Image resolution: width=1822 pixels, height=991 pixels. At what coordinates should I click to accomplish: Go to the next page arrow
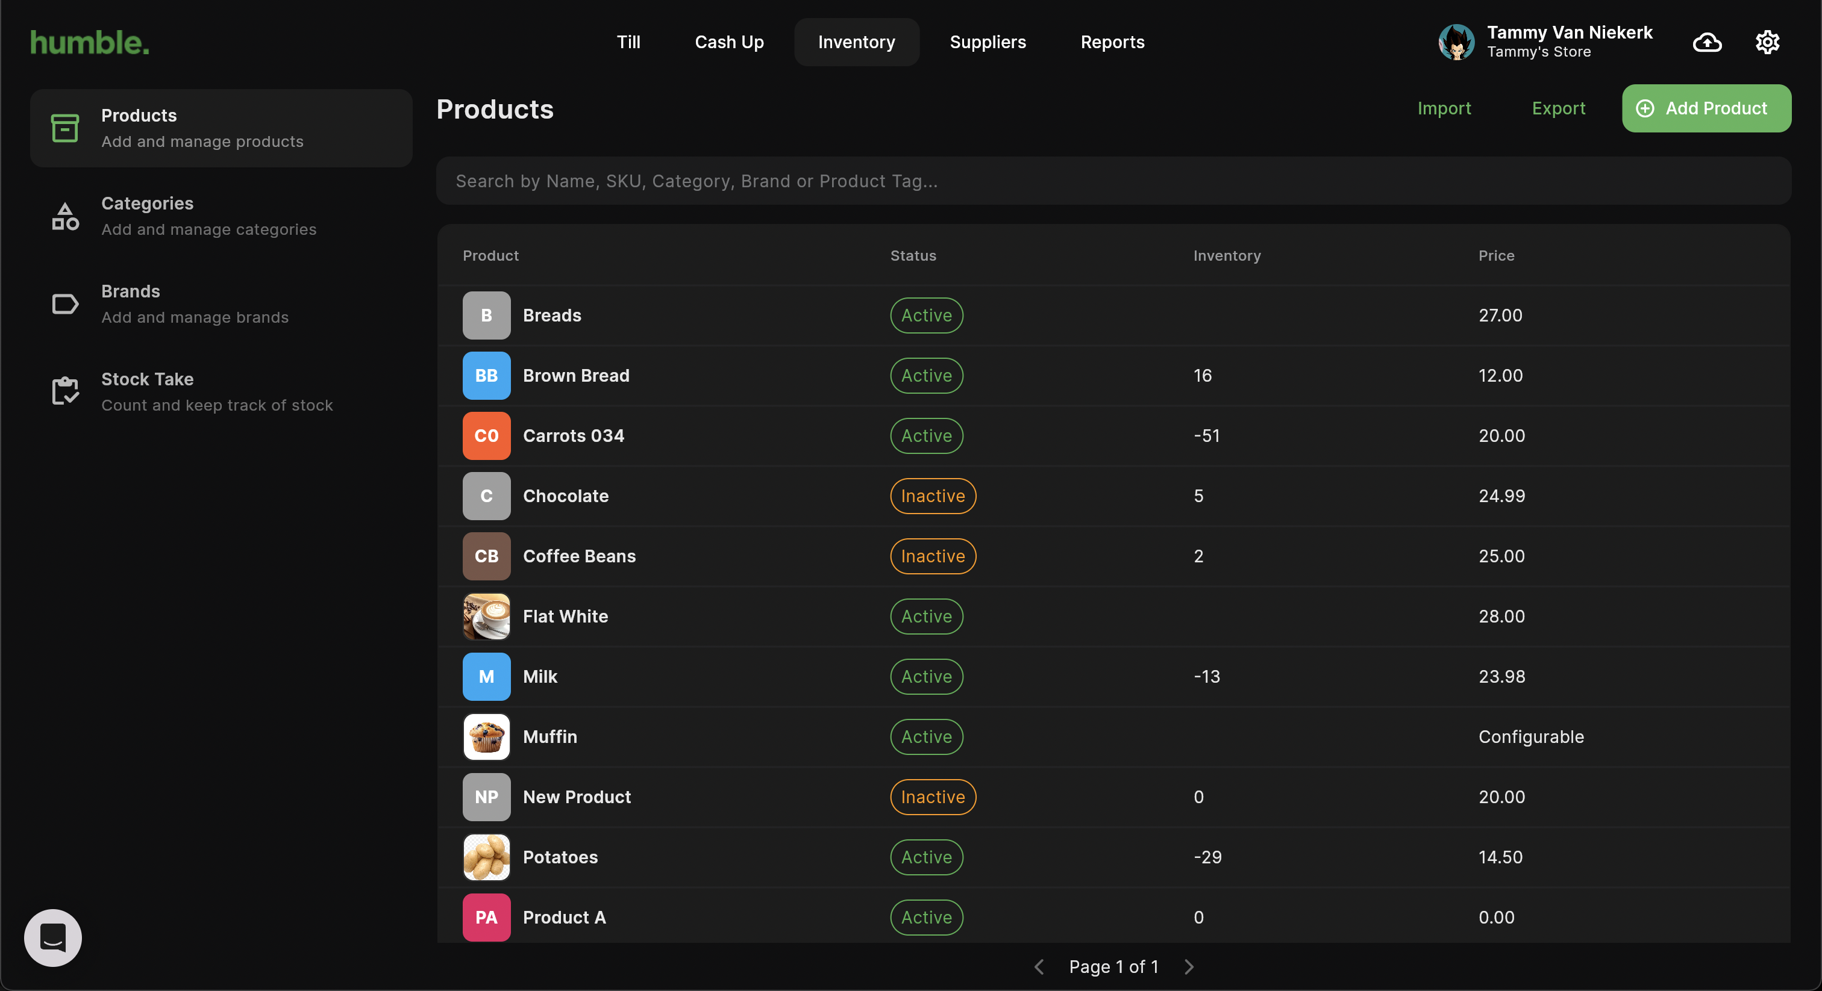[x=1189, y=966]
